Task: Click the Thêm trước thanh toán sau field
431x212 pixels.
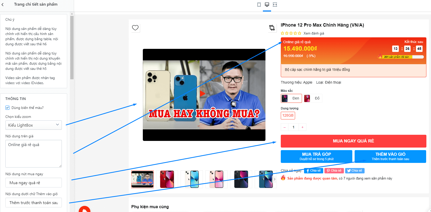Action: click(x=33, y=203)
